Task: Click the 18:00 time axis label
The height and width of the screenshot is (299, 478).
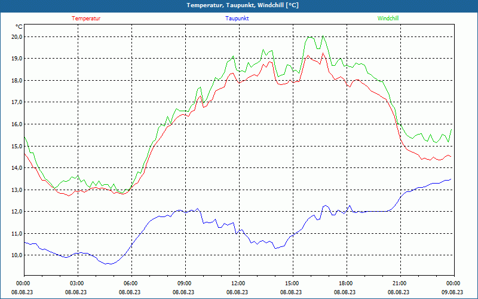Action: tap(347, 283)
